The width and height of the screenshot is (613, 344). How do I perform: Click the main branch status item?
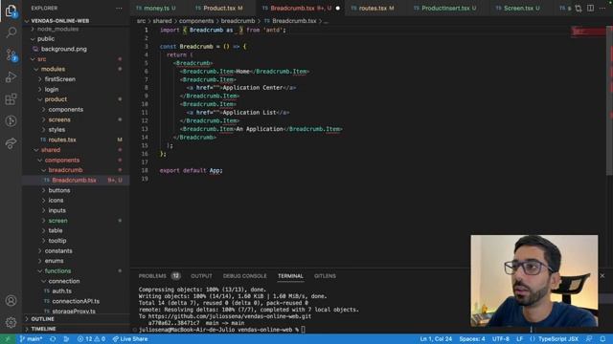pyautogui.click(x=31, y=339)
